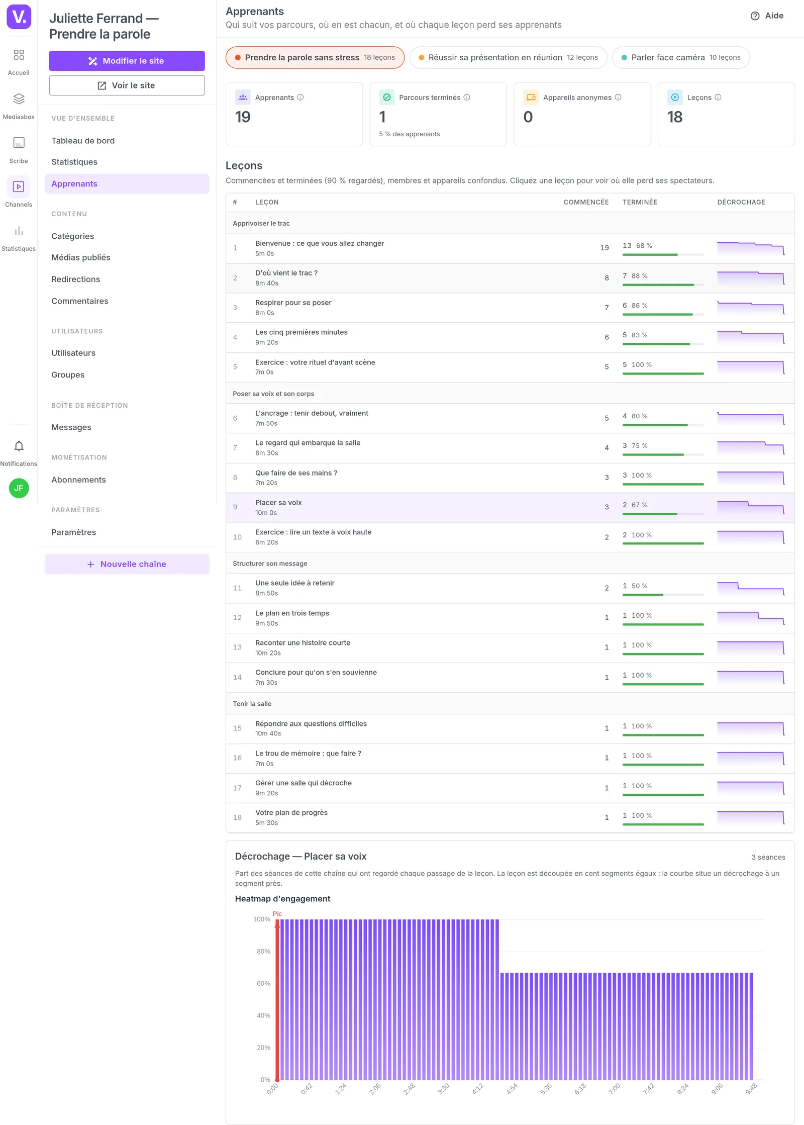Open the Statistiques bar-chart icon
The image size is (804, 1125).
[19, 231]
